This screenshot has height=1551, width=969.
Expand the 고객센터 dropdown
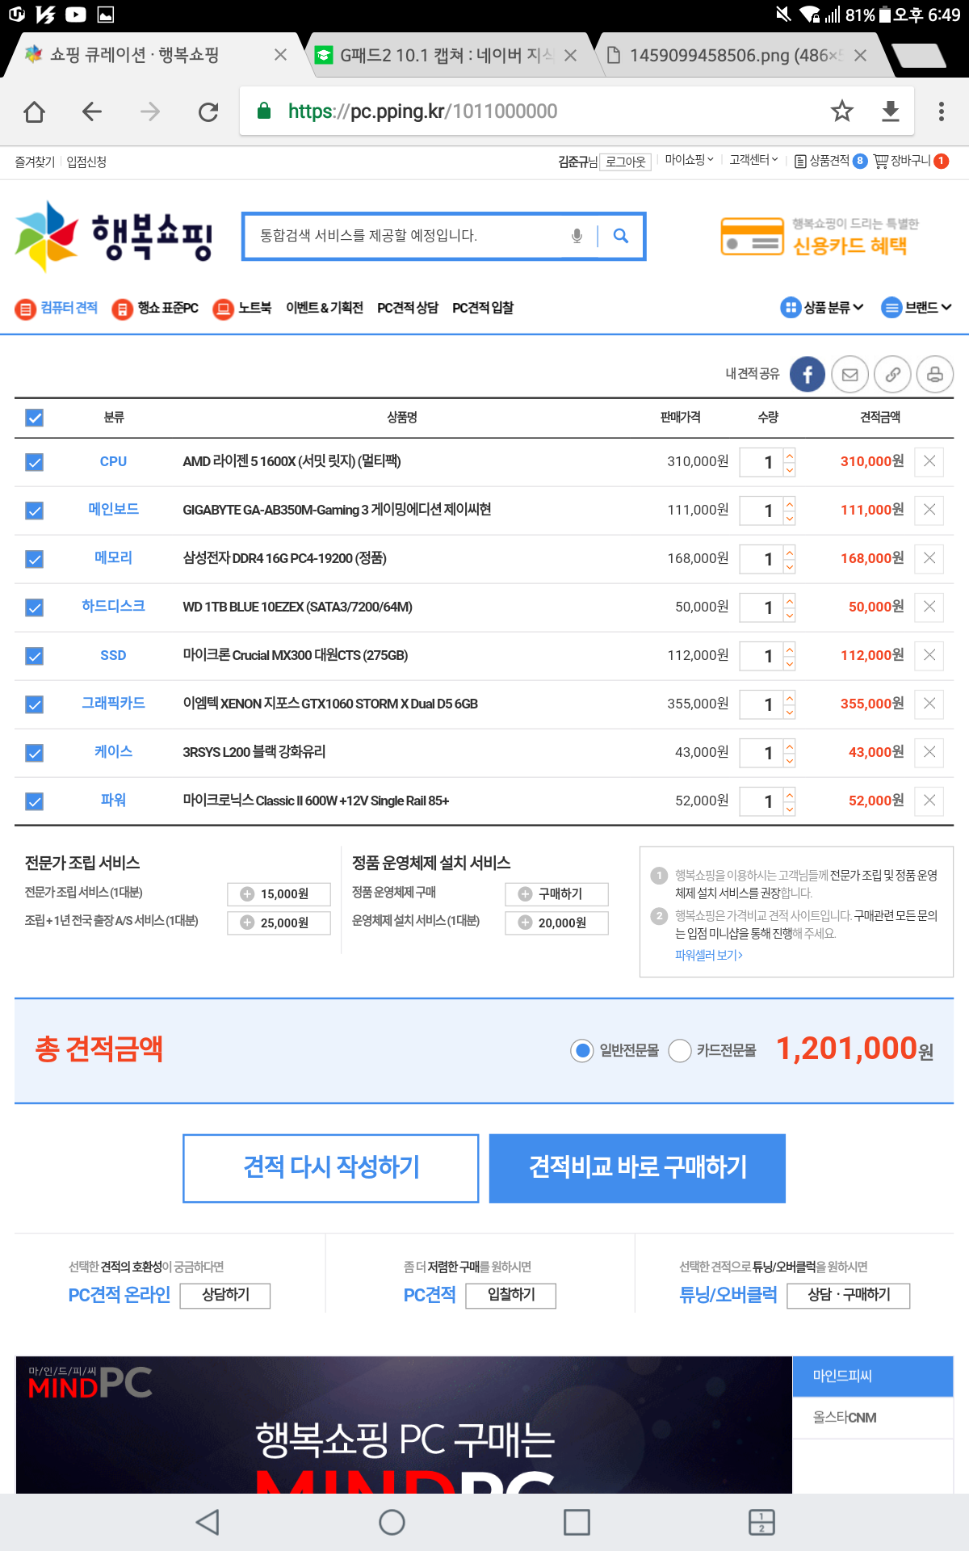click(753, 160)
